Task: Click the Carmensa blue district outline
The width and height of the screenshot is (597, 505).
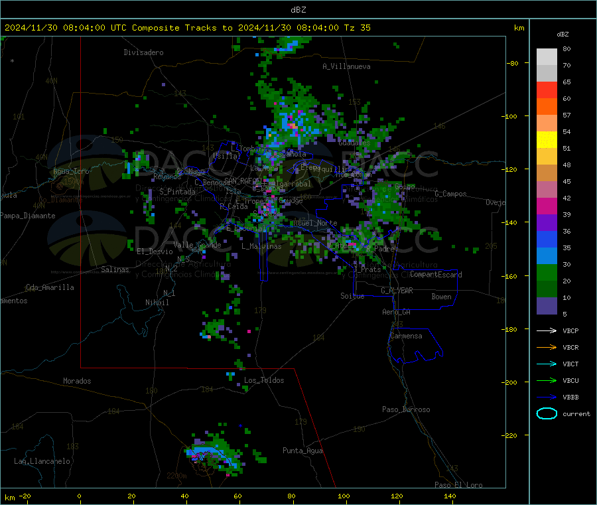Action: (415, 346)
